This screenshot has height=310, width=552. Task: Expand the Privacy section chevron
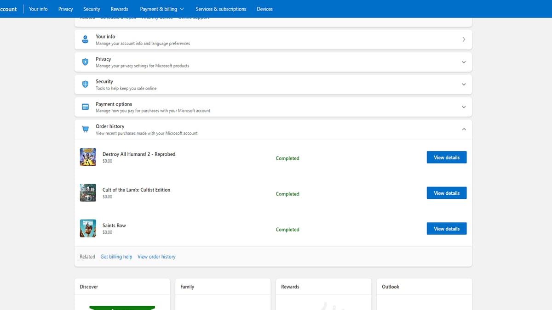[x=464, y=62]
